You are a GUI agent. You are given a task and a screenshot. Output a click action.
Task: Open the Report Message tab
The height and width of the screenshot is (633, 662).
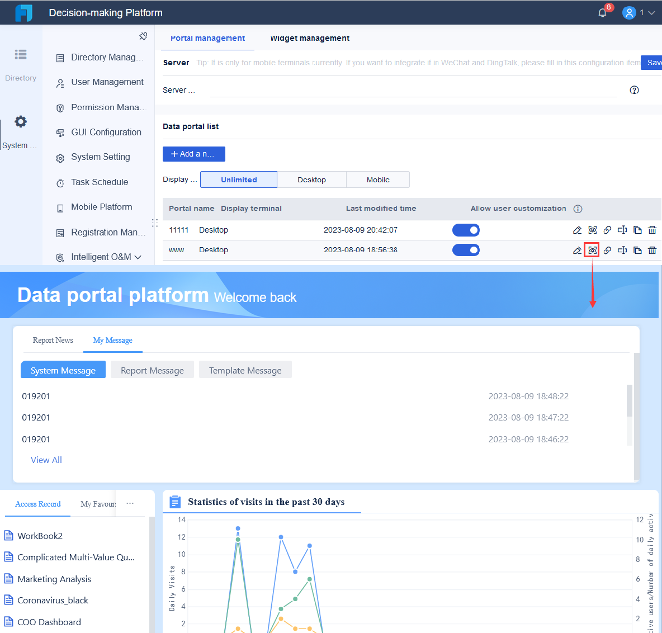click(x=152, y=370)
